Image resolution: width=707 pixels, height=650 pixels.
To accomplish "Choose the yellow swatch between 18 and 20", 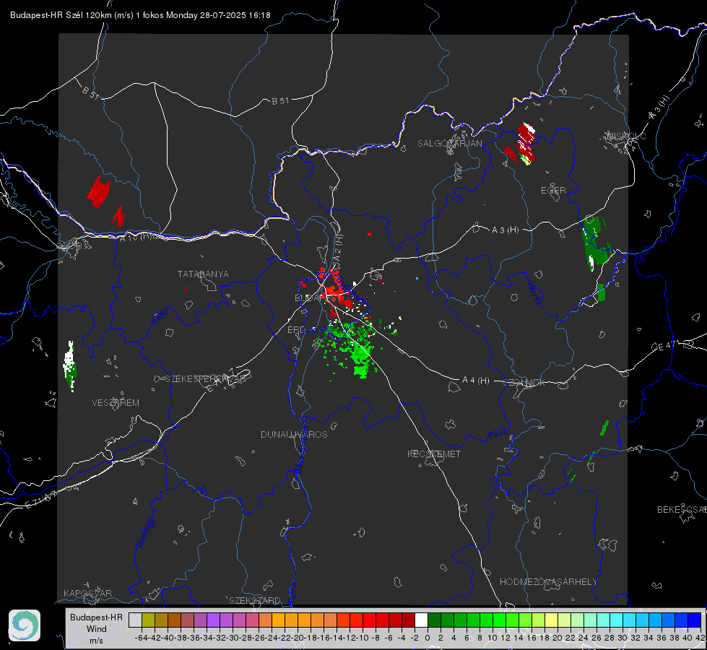I will pyautogui.click(x=552, y=620).
